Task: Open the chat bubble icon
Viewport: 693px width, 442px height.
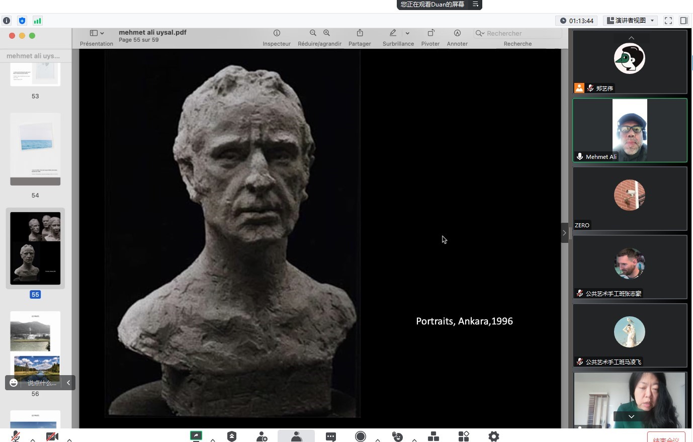Action: pos(330,436)
